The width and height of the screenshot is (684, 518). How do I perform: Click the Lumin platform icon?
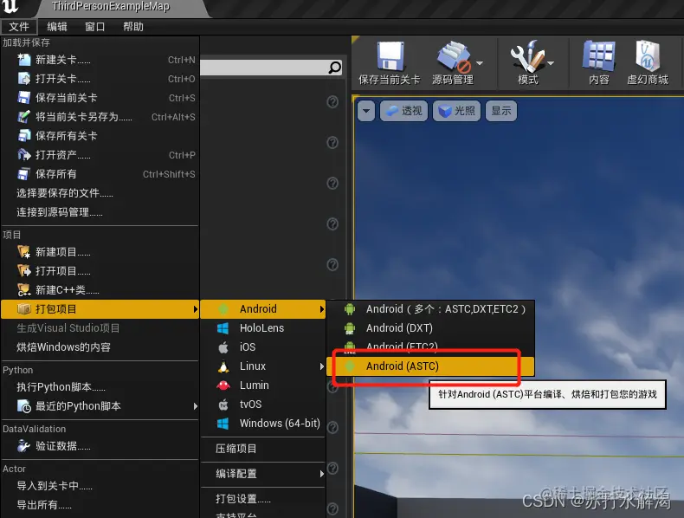(223, 385)
